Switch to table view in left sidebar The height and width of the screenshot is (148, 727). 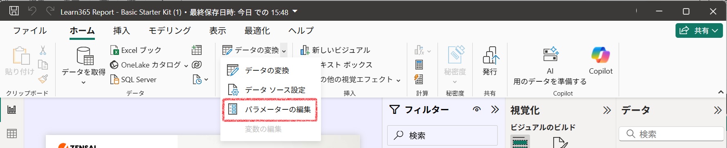[12, 133]
